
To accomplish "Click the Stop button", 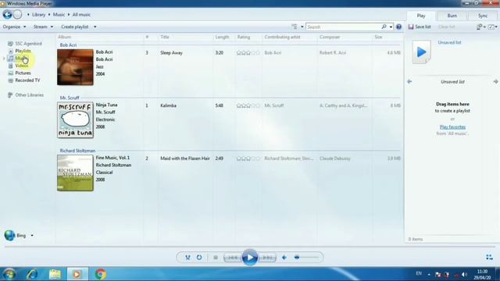I will pos(216,258).
